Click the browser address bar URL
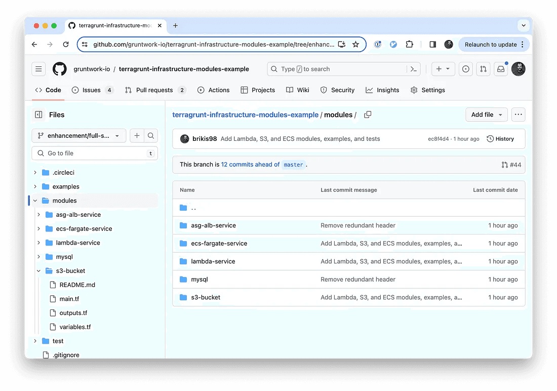The image size is (557, 391). [214, 45]
